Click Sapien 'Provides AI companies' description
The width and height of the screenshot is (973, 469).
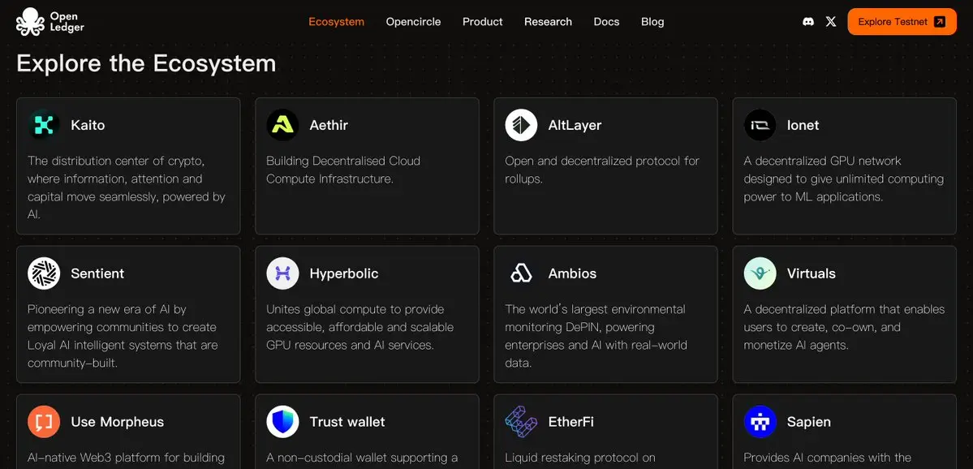click(828, 458)
